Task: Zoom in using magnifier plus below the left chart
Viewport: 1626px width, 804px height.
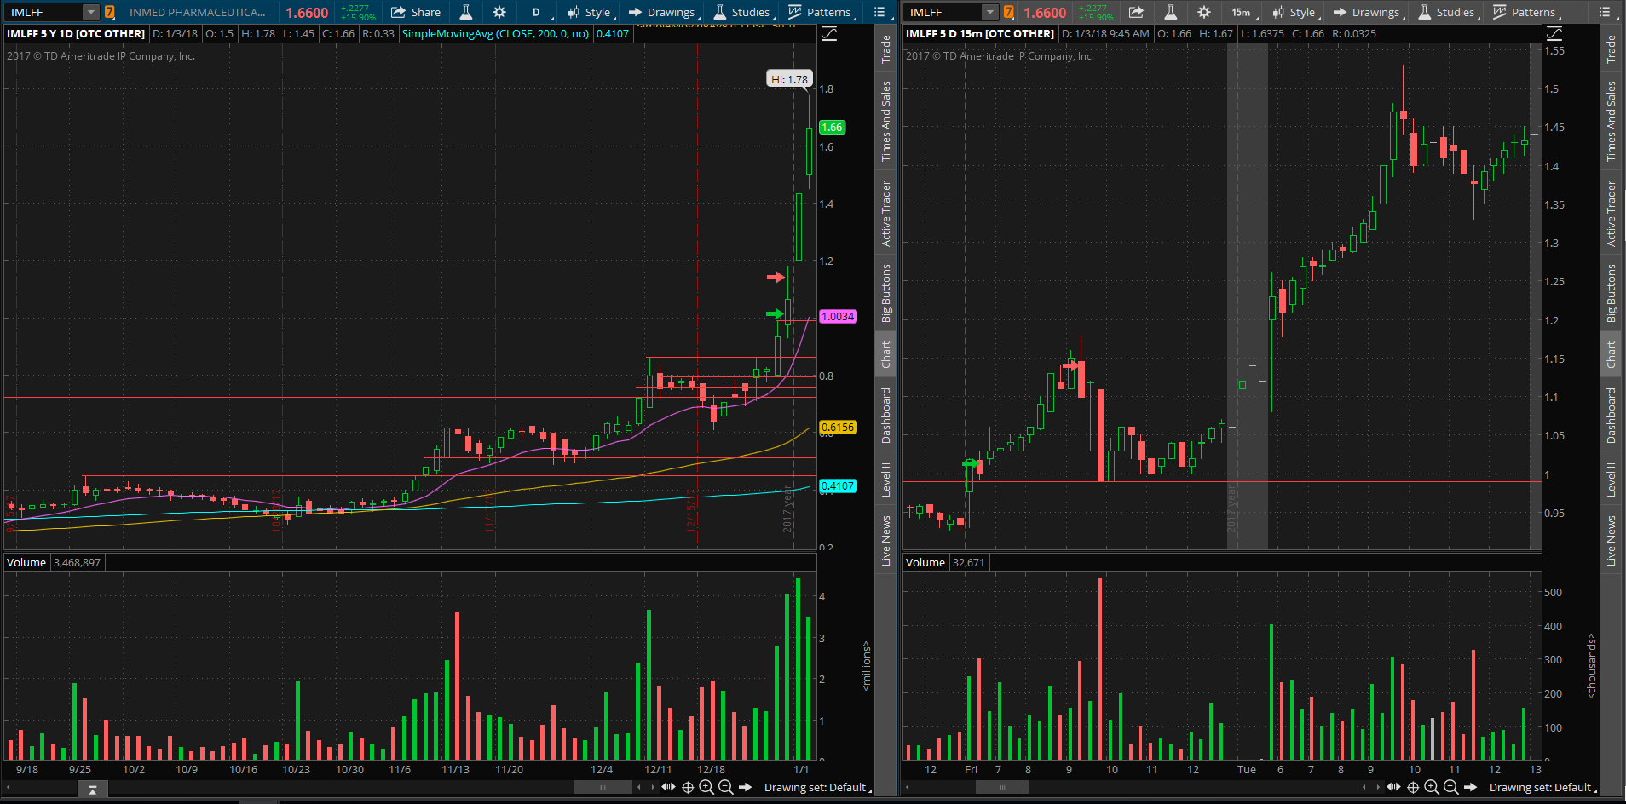Action: 706,787
